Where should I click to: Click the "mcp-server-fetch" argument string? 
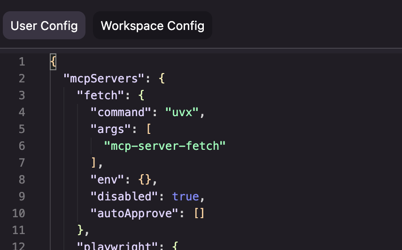[165, 146]
